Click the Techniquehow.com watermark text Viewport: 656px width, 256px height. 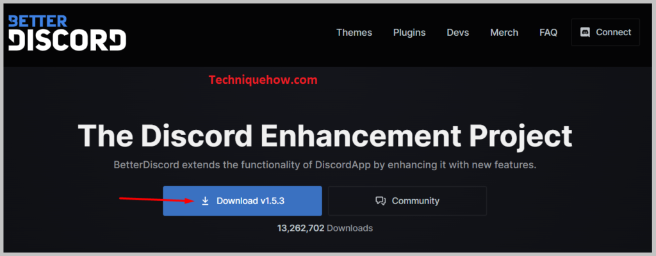(x=263, y=80)
